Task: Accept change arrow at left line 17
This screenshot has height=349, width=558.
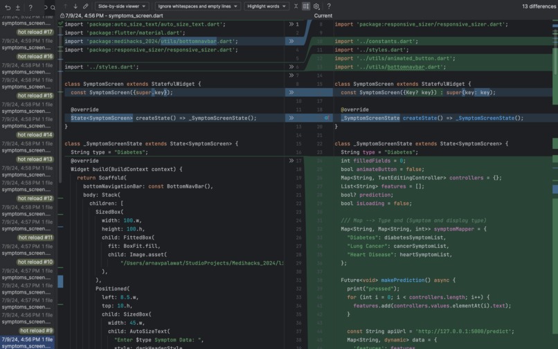Action: point(291,161)
